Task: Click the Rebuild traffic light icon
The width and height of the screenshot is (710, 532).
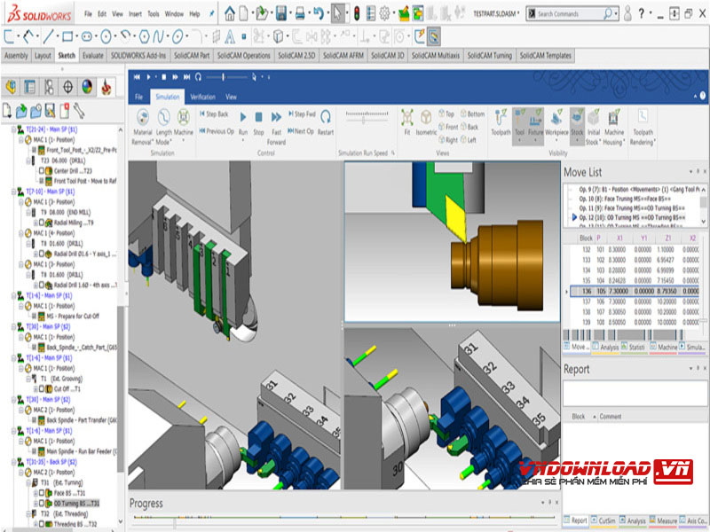Action: coord(357,13)
